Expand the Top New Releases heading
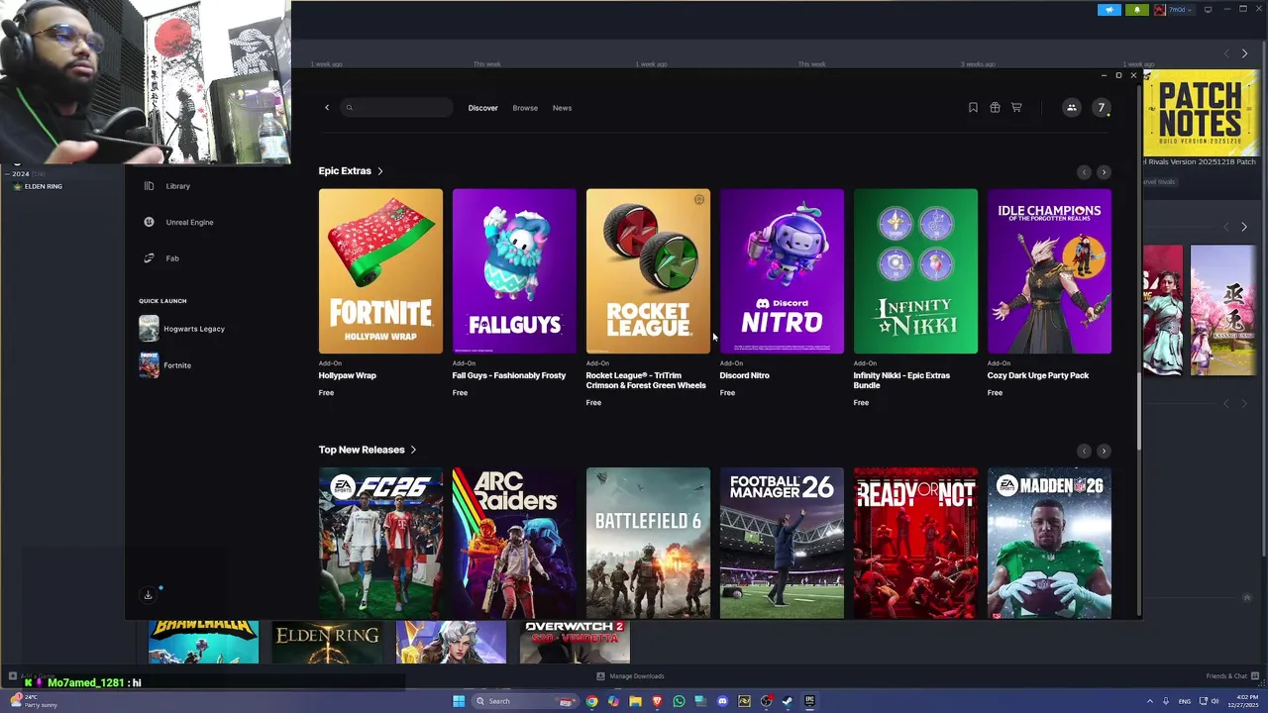The height and width of the screenshot is (713, 1268). click(368, 450)
